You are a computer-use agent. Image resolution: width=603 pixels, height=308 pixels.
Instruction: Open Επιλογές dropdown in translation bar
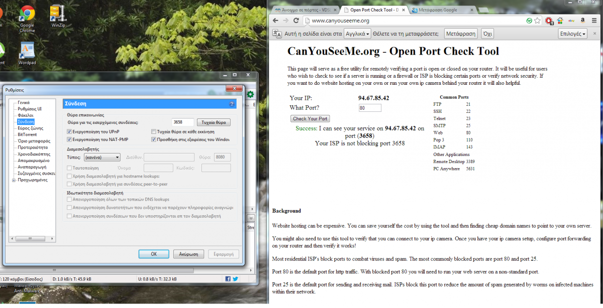coord(573,34)
